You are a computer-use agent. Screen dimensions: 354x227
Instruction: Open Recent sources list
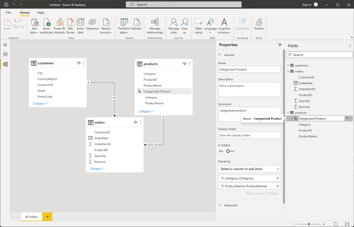coord(106,26)
